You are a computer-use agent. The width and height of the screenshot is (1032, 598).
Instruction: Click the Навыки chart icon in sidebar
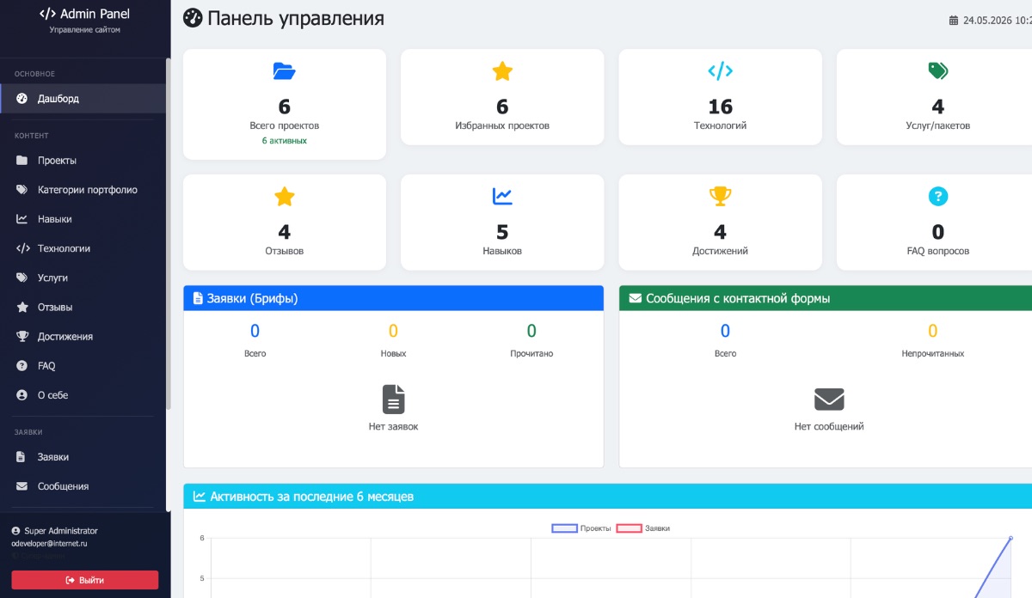coord(21,219)
